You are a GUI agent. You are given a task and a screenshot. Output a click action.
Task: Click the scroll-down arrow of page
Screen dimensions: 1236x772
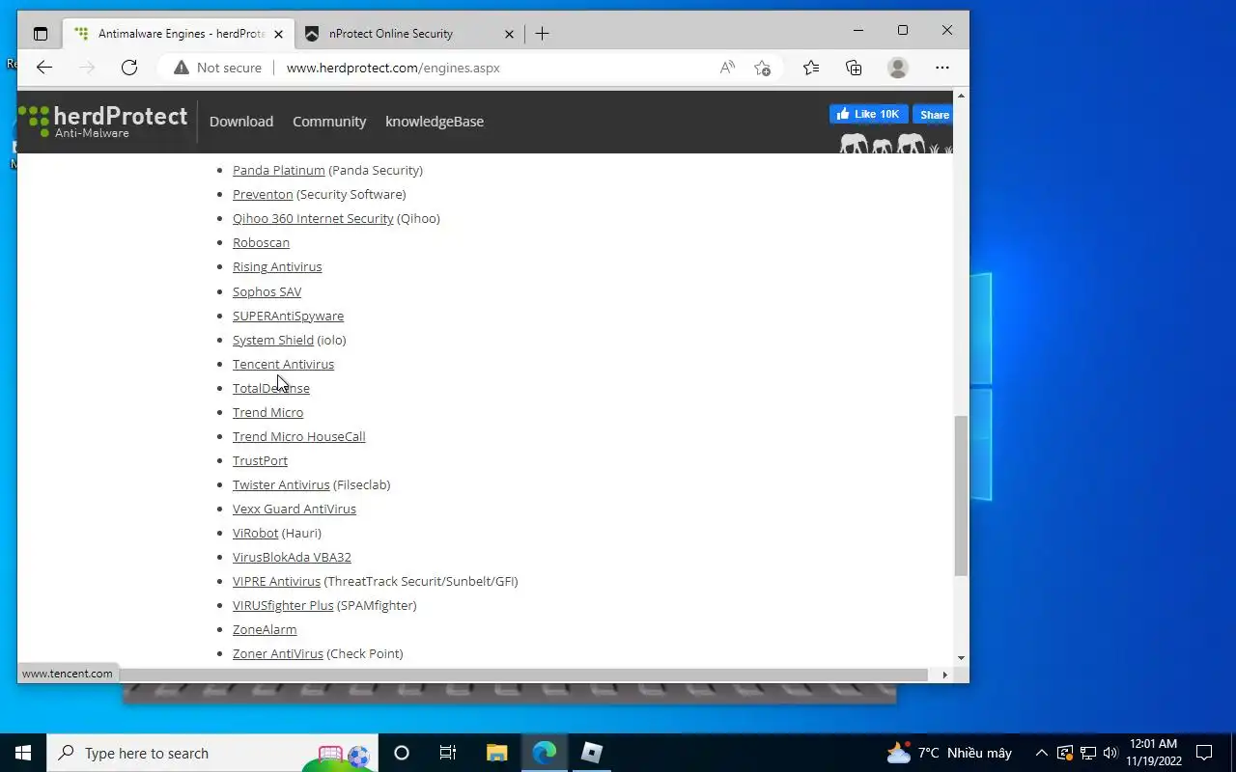961,658
